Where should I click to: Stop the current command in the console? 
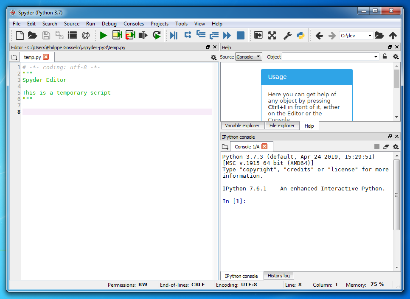(377, 147)
